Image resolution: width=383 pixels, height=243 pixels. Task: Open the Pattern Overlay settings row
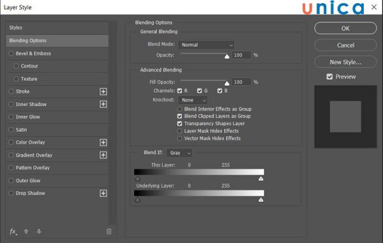coord(57,168)
